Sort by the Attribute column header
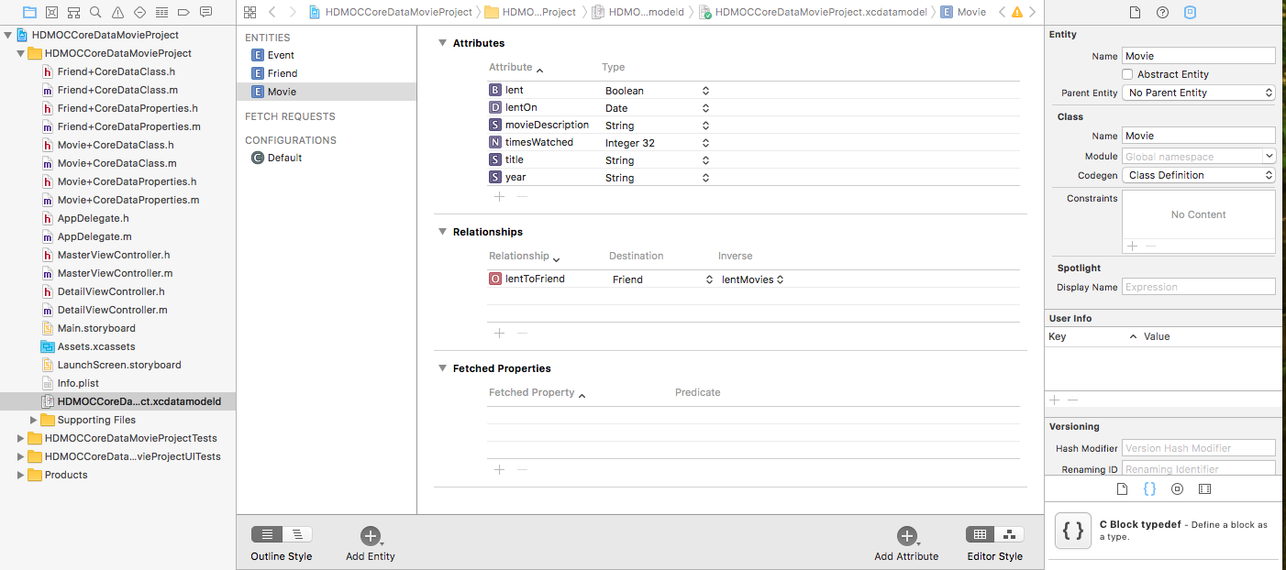 click(516, 68)
